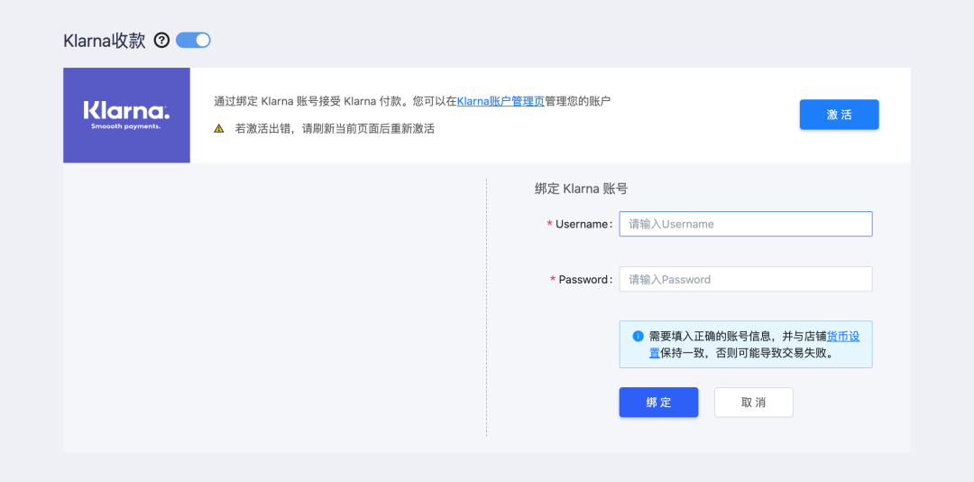The height and width of the screenshot is (482, 974).
Task: Click the Klarna logo banner
Action: [127, 115]
